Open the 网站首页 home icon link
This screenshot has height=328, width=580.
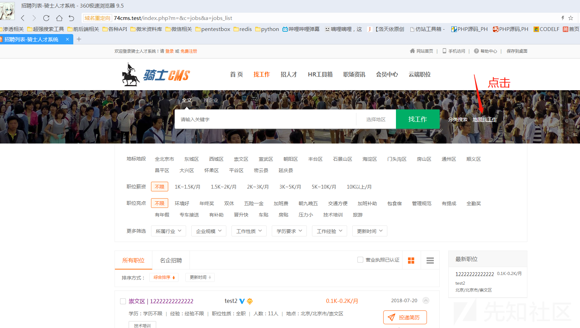(x=421, y=51)
